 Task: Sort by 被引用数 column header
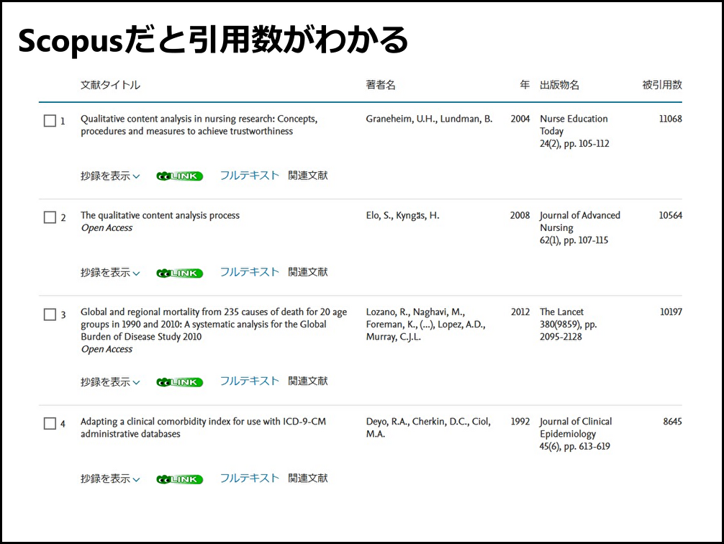[662, 85]
